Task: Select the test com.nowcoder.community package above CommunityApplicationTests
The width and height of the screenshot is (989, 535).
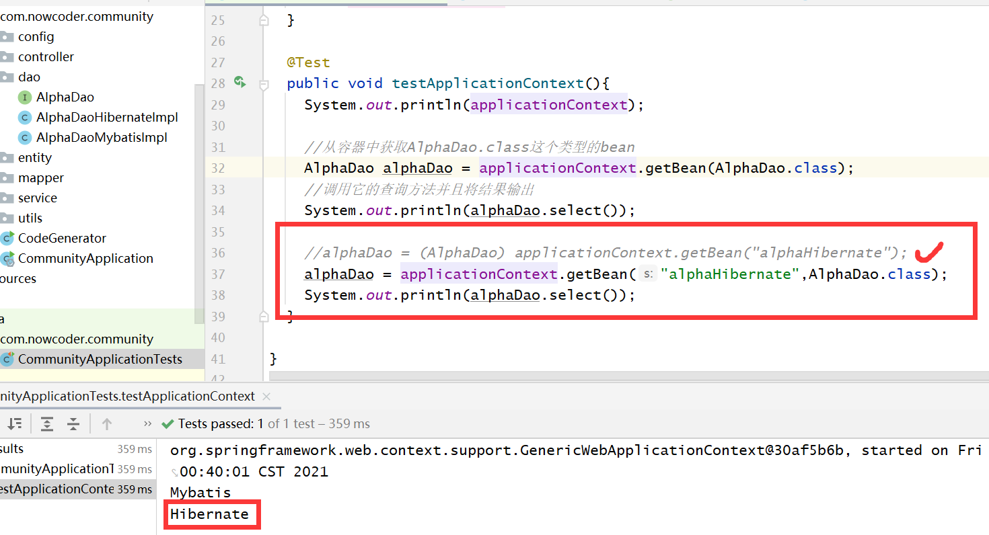Action: tap(77, 339)
